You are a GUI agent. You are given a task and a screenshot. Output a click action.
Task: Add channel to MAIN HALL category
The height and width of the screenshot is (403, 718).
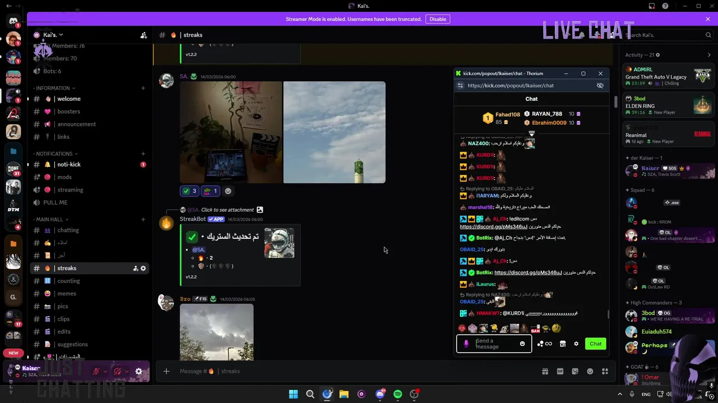point(143,219)
